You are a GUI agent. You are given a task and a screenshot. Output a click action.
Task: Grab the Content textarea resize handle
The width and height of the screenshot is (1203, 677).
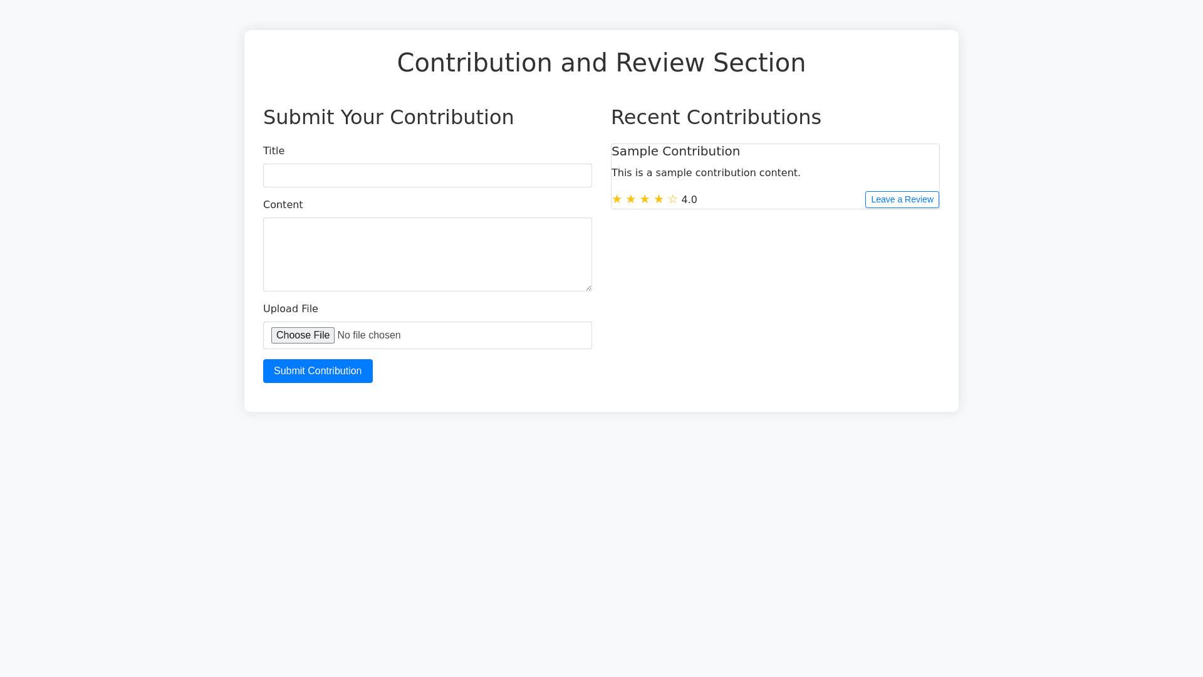(588, 288)
